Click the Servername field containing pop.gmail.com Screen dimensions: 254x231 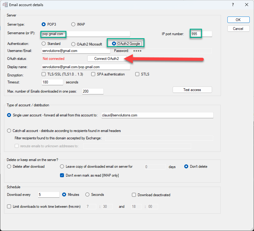tap(86, 34)
